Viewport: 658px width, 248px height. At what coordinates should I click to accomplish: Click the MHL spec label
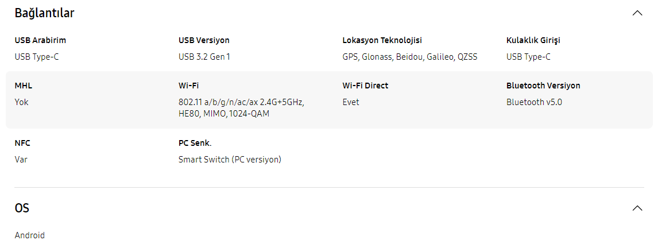click(x=24, y=86)
